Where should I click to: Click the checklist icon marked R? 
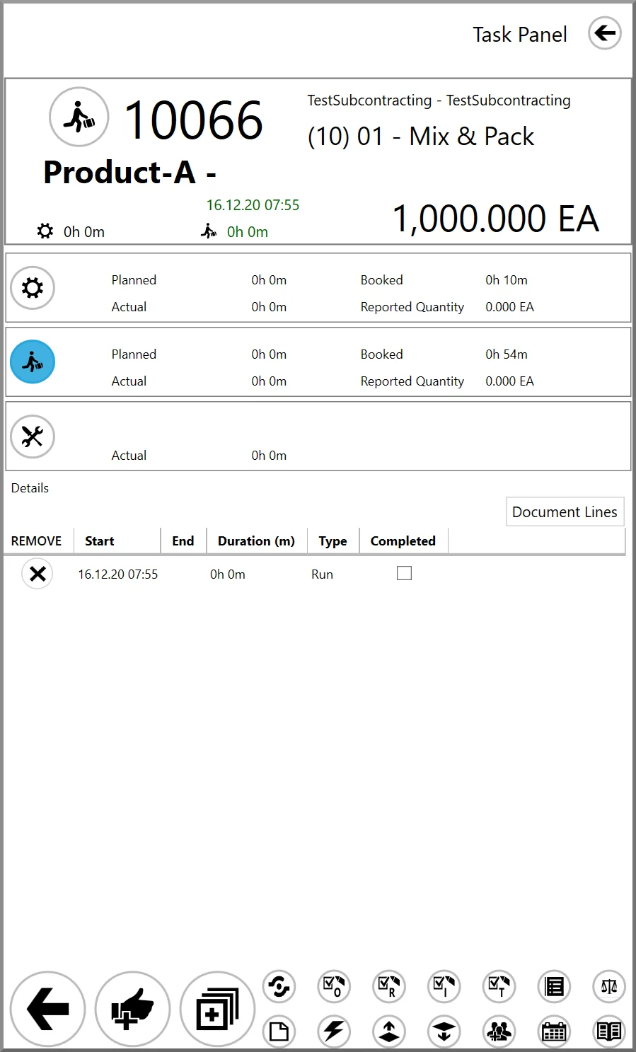[389, 986]
